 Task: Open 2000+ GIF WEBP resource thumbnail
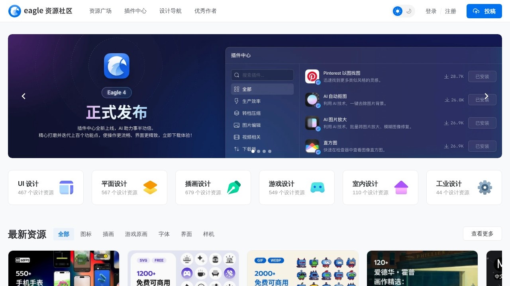(x=303, y=268)
